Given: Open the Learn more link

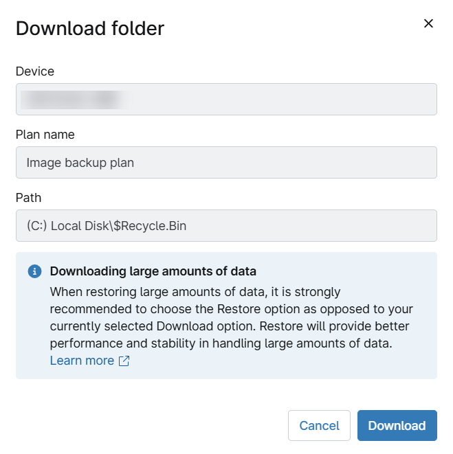Looking at the screenshot, I should tap(82, 361).
